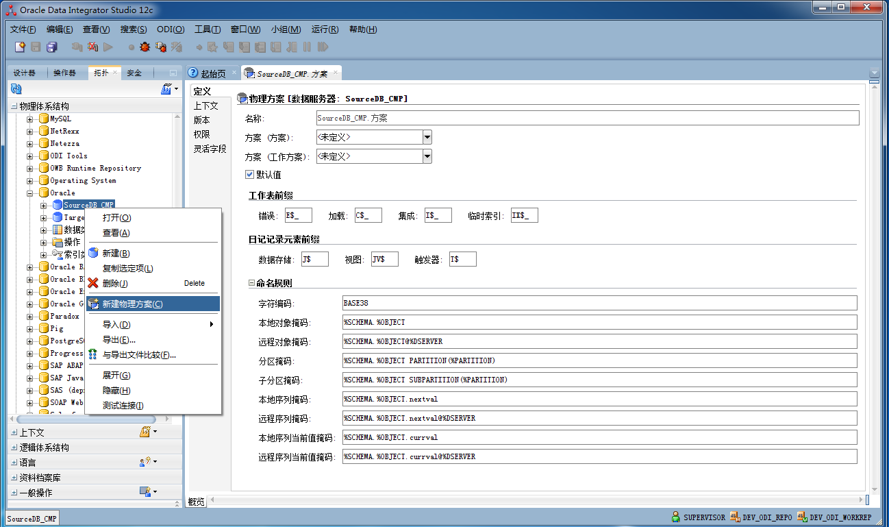Expand the 一般操作 accordion panel
This screenshot has height=527, width=889.
pyautogui.click(x=14, y=493)
